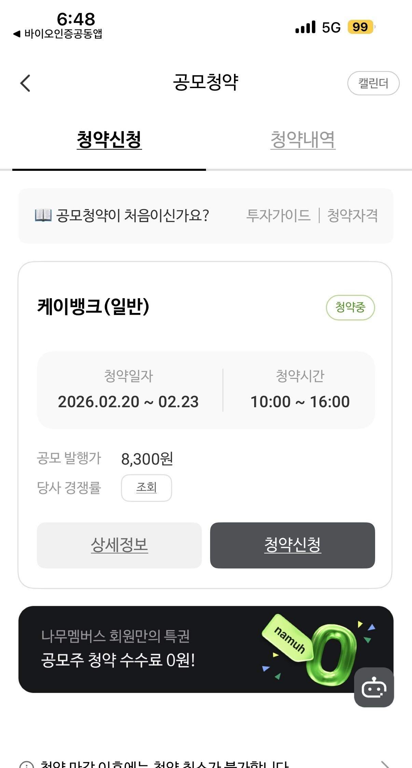Tap the cellular signal bars icon
Image resolution: width=412 pixels, height=768 pixels.
tap(305, 27)
